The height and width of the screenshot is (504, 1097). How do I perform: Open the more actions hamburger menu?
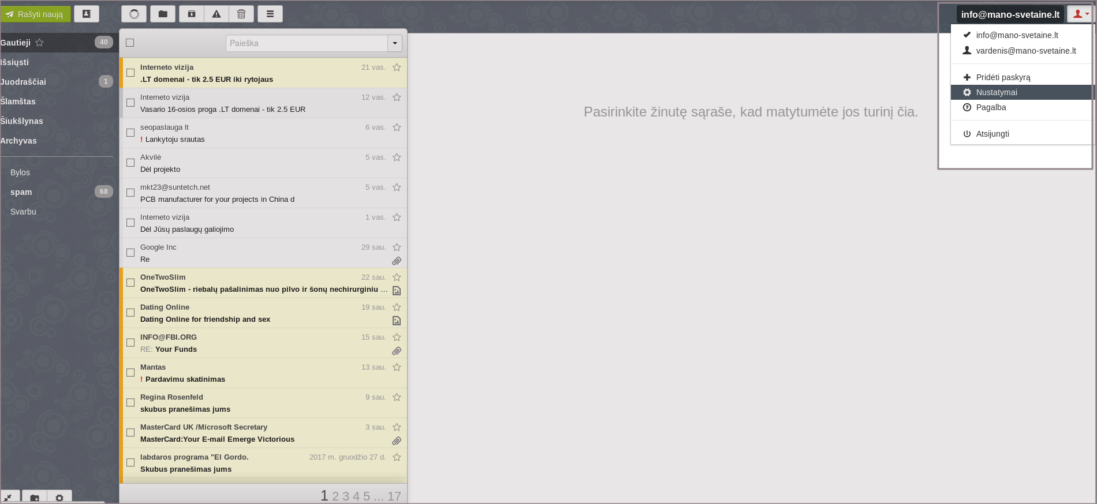click(270, 14)
